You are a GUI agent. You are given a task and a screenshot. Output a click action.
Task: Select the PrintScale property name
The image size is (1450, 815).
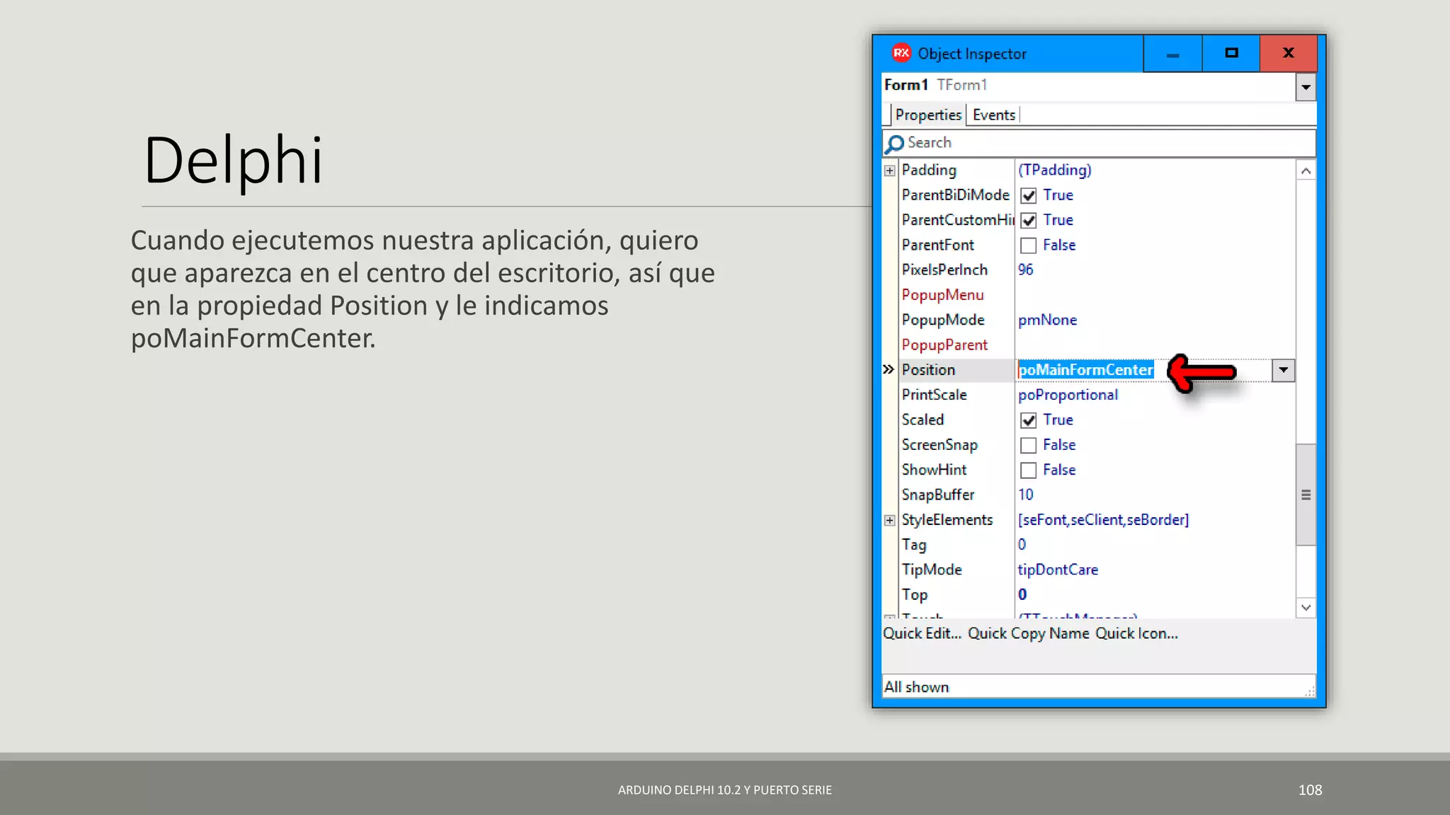[934, 395]
